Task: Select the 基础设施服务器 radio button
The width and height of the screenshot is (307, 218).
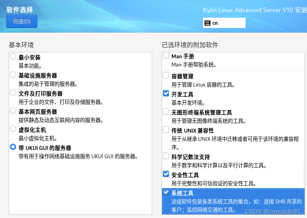Action: [13, 74]
